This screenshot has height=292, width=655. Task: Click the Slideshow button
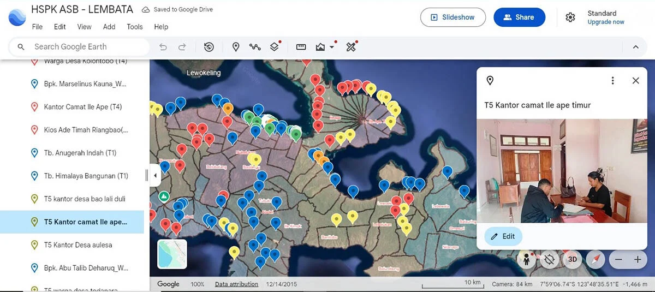453,17
